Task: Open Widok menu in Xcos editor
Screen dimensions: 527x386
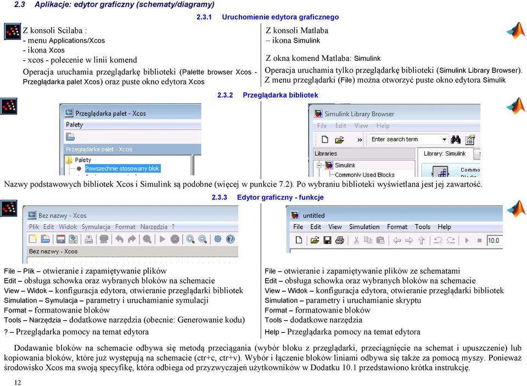Action: [68, 226]
